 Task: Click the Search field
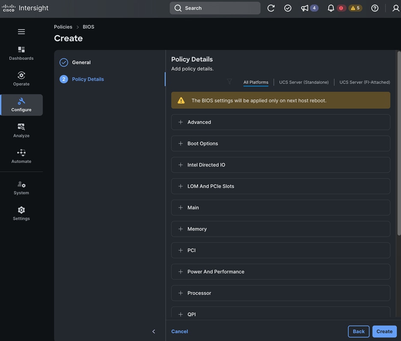coord(215,8)
